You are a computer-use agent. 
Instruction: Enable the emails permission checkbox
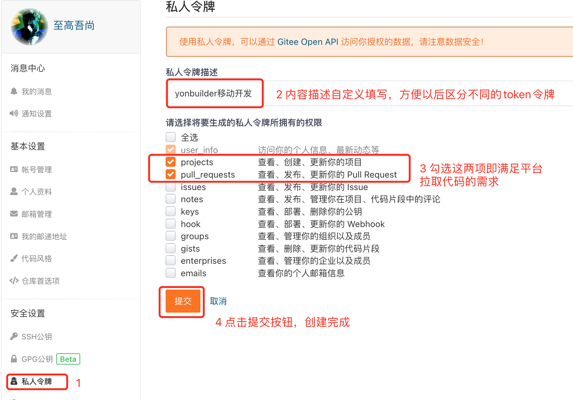171,273
